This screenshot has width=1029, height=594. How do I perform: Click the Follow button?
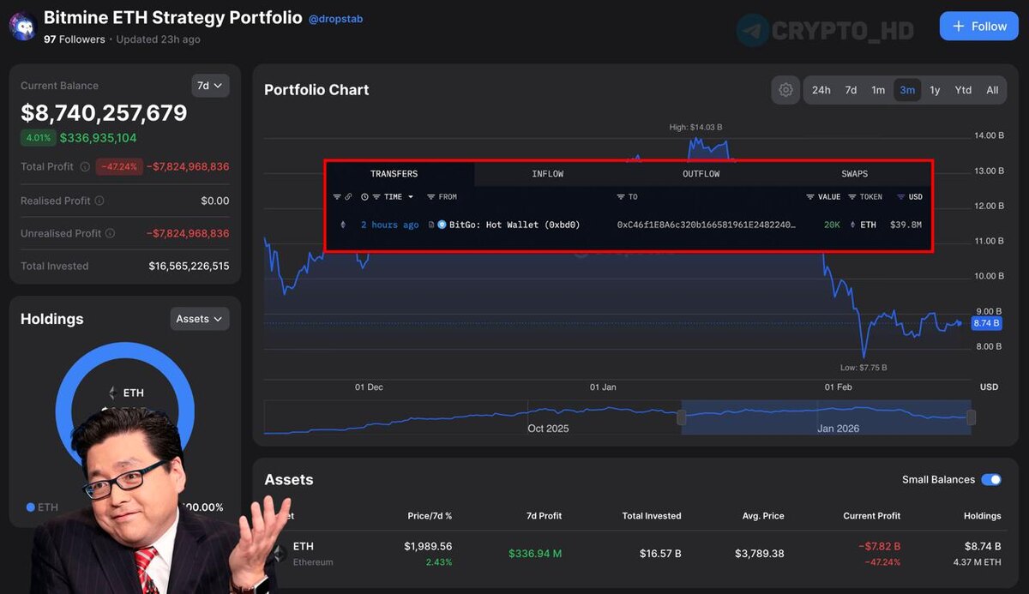[978, 26]
